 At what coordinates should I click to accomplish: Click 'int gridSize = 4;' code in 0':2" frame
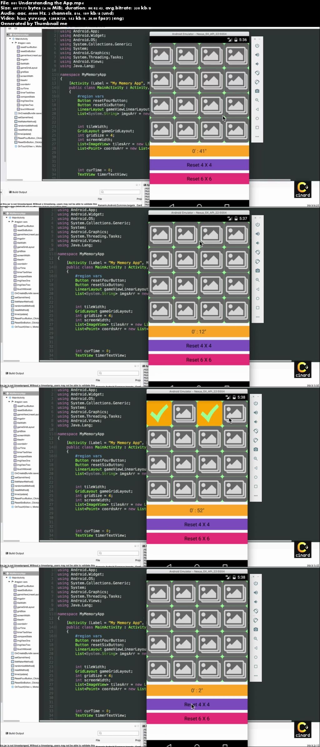(94, 676)
